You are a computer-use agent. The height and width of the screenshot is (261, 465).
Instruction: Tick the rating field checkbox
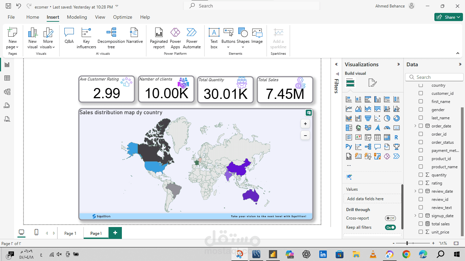coord(421,183)
